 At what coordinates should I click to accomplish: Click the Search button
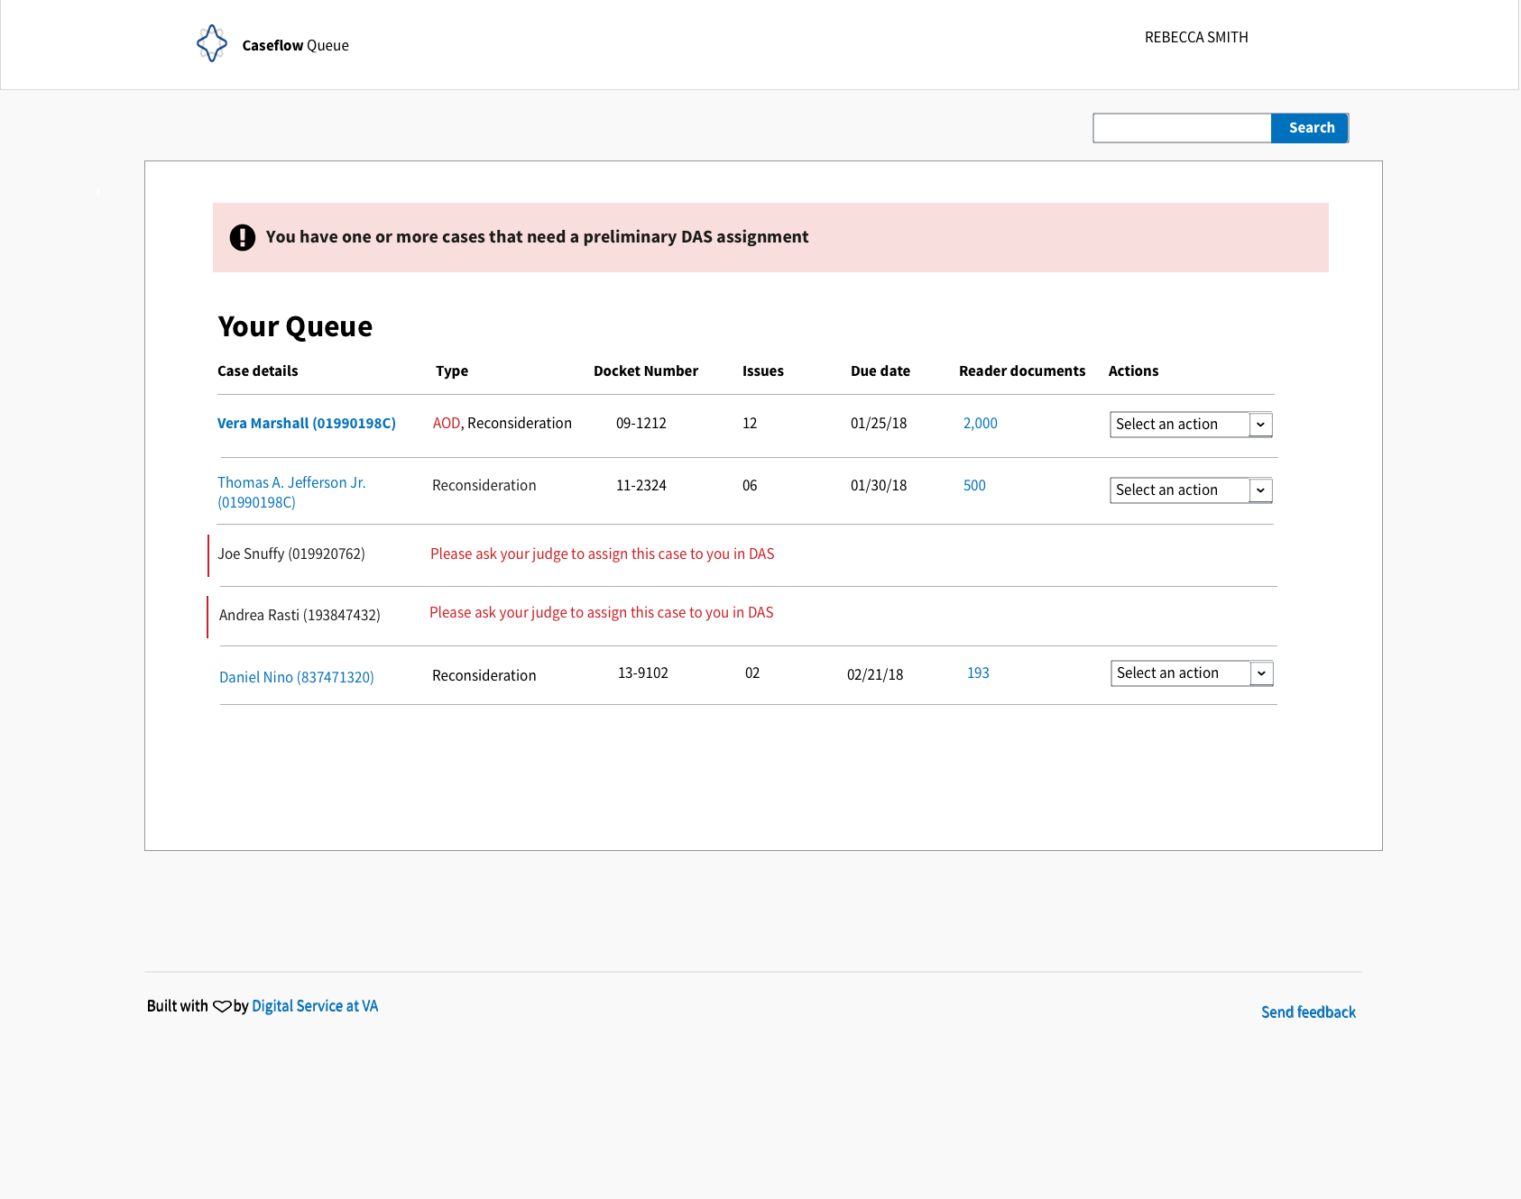(1310, 127)
